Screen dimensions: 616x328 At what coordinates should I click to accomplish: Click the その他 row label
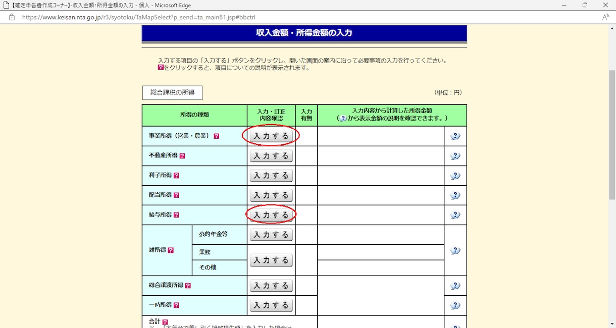208,267
